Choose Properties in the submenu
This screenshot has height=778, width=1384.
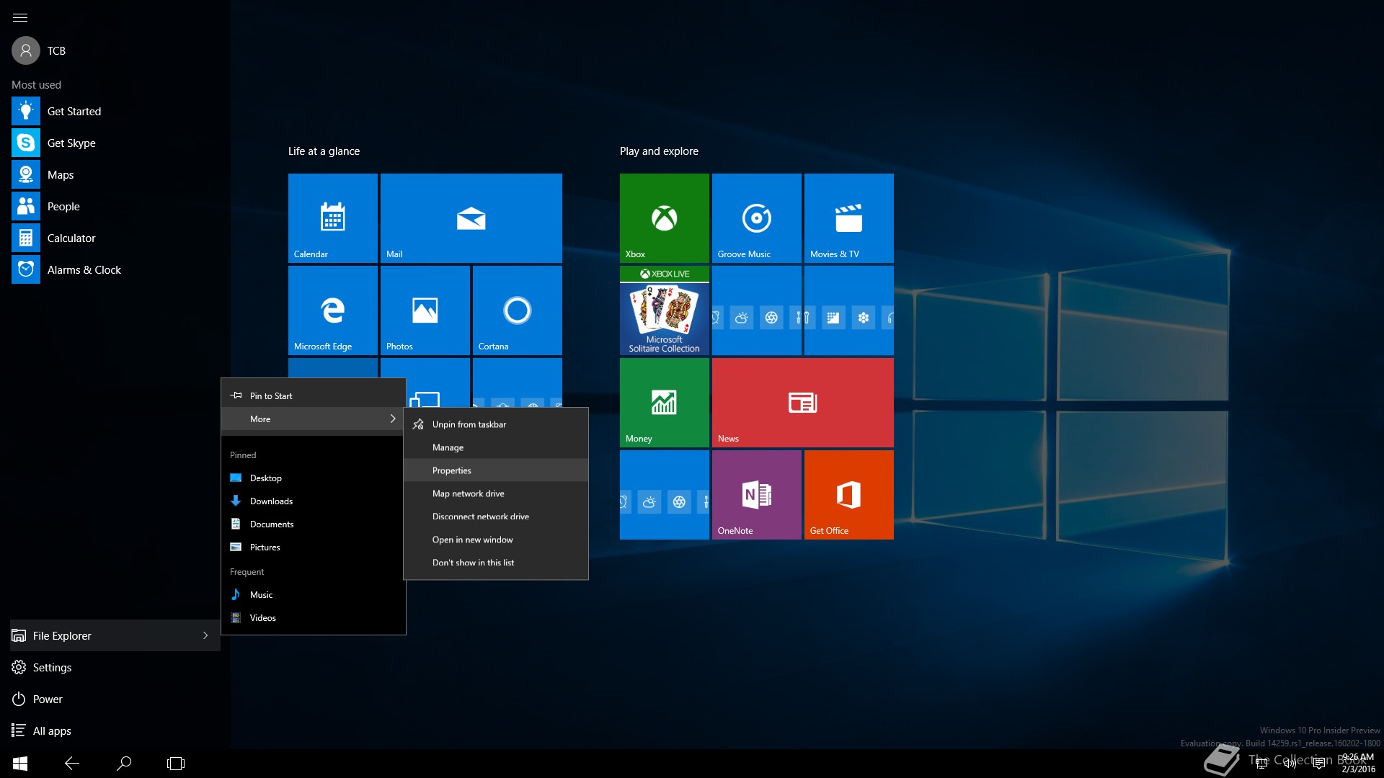click(496, 470)
